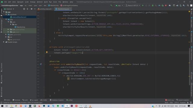This screenshot has width=193, height=108.
Task: Expand the Gradle Scripts node
Action: (4, 42)
